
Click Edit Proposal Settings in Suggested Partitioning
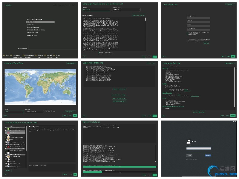point(119,89)
